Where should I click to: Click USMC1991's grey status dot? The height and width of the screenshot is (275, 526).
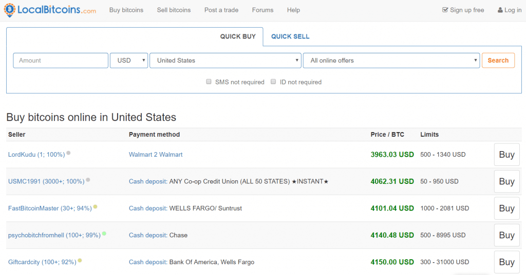coord(88,180)
